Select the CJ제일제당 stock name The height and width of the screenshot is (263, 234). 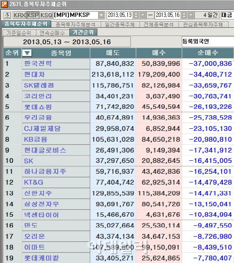click(x=42, y=129)
